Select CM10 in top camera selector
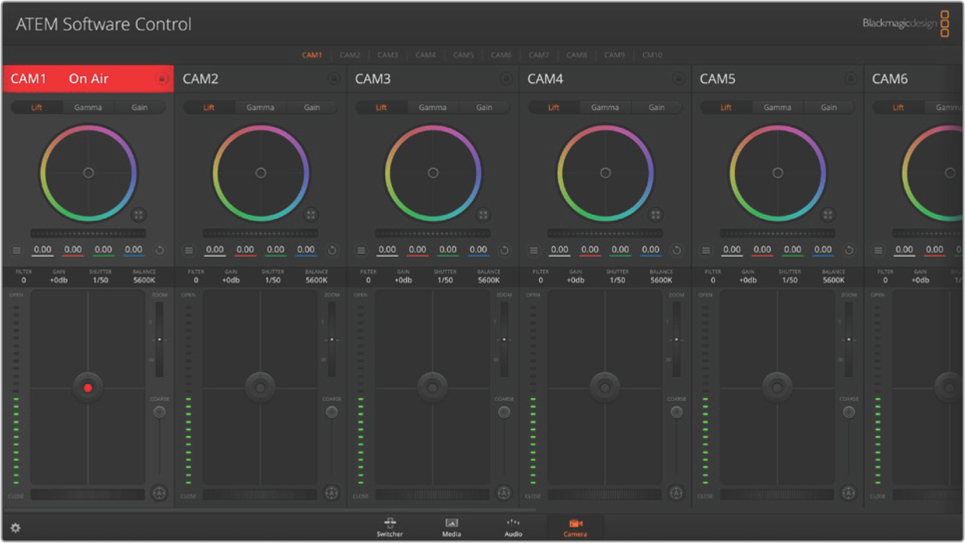This screenshot has width=965, height=543. (652, 55)
